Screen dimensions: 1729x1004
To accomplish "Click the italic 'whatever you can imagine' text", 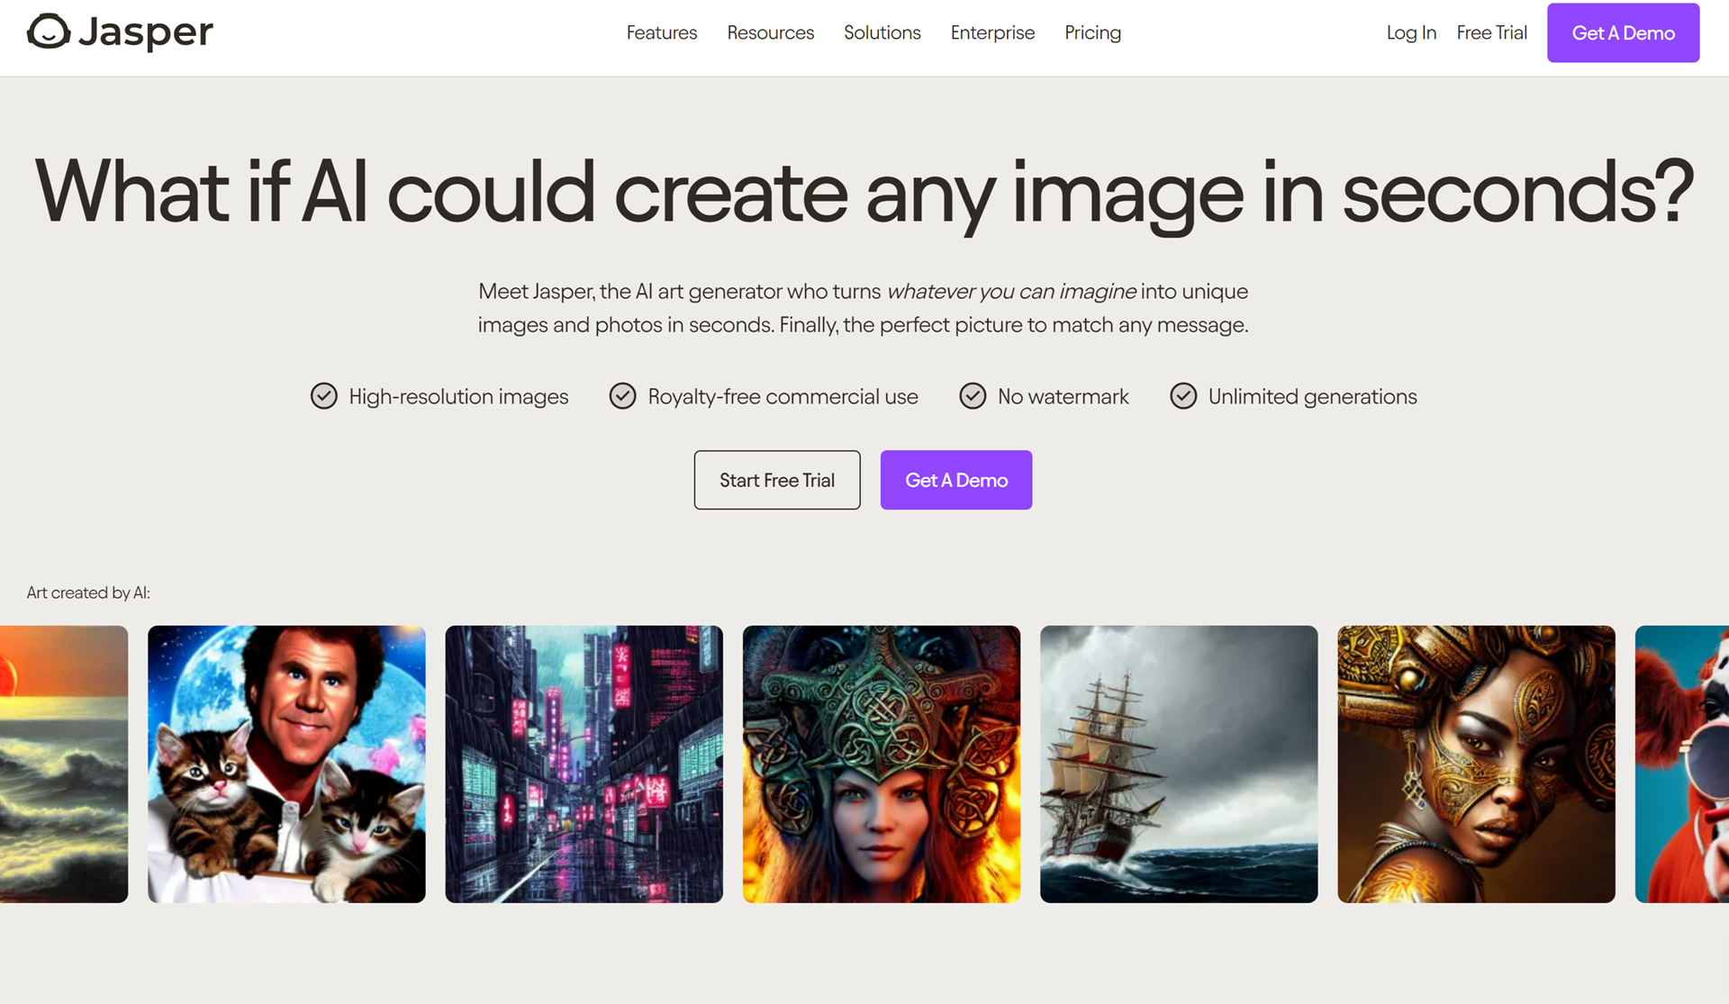I will [x=1011, y=292].
